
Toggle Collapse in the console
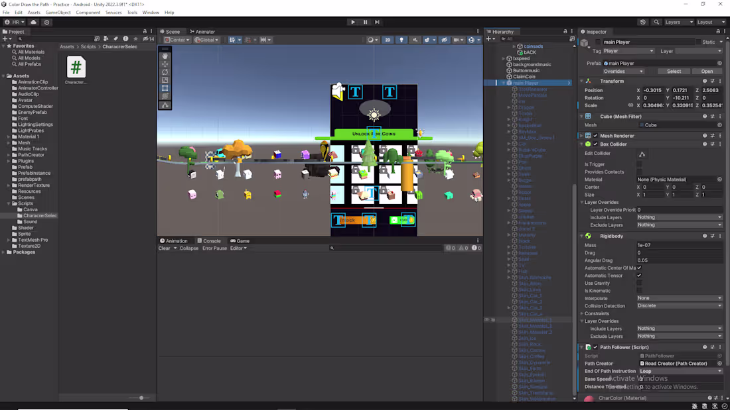click(189, 248)
